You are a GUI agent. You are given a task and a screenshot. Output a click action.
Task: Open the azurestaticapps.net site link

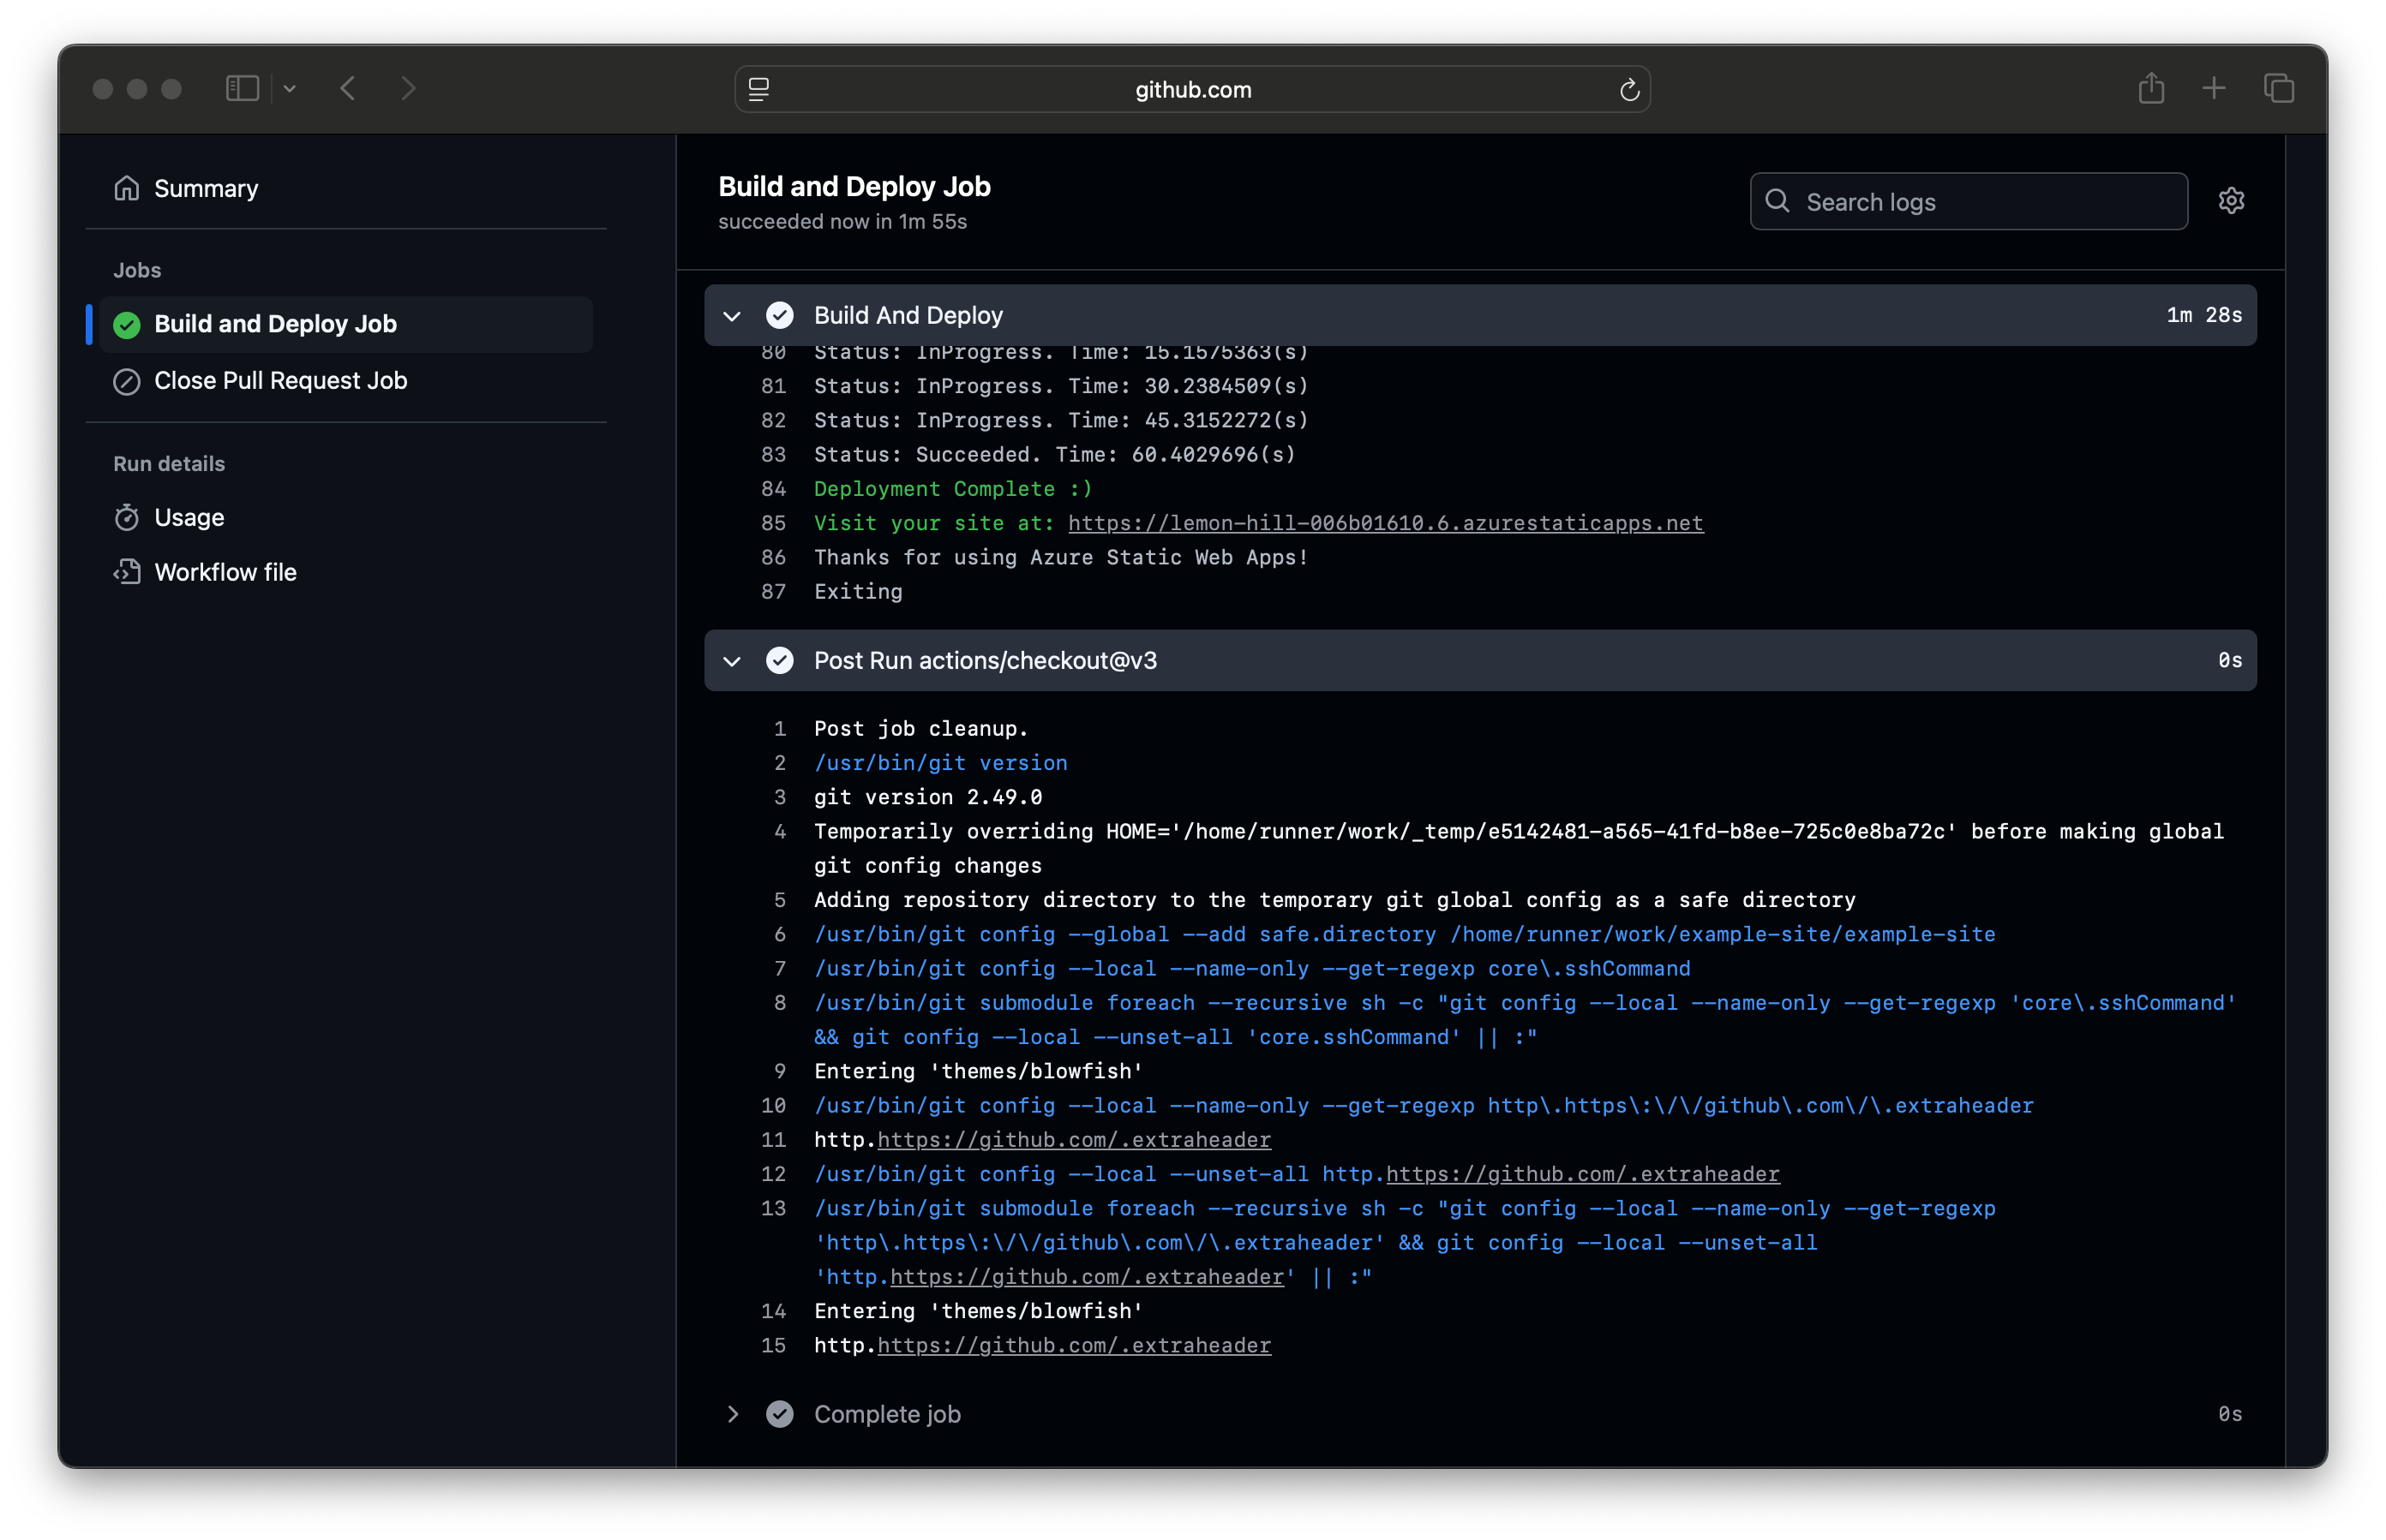click(x=1386, y=523)
